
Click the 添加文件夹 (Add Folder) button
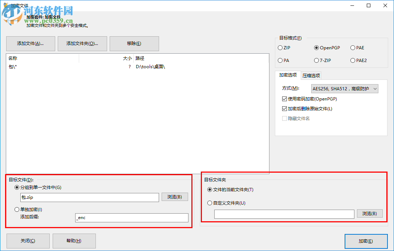82,44
